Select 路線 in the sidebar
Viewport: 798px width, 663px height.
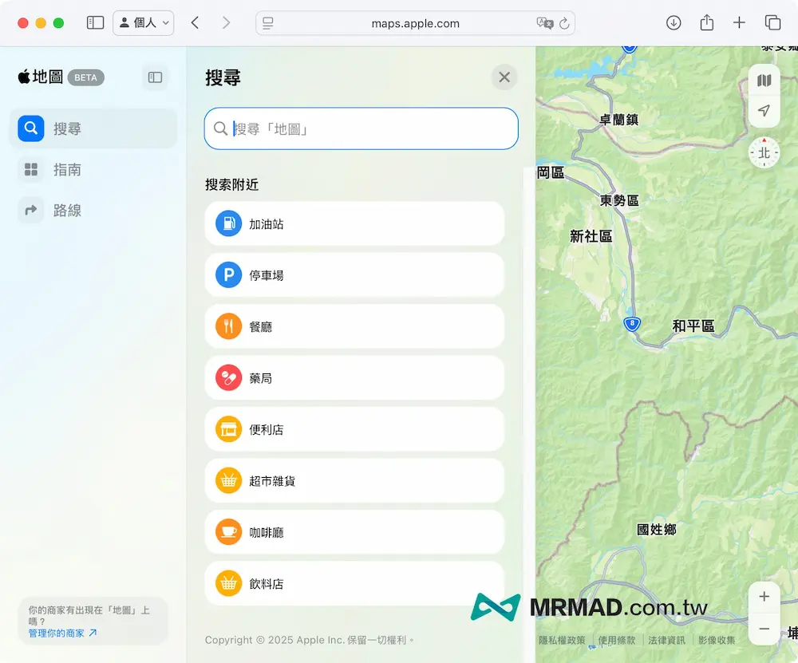click(x=67, y=211)
